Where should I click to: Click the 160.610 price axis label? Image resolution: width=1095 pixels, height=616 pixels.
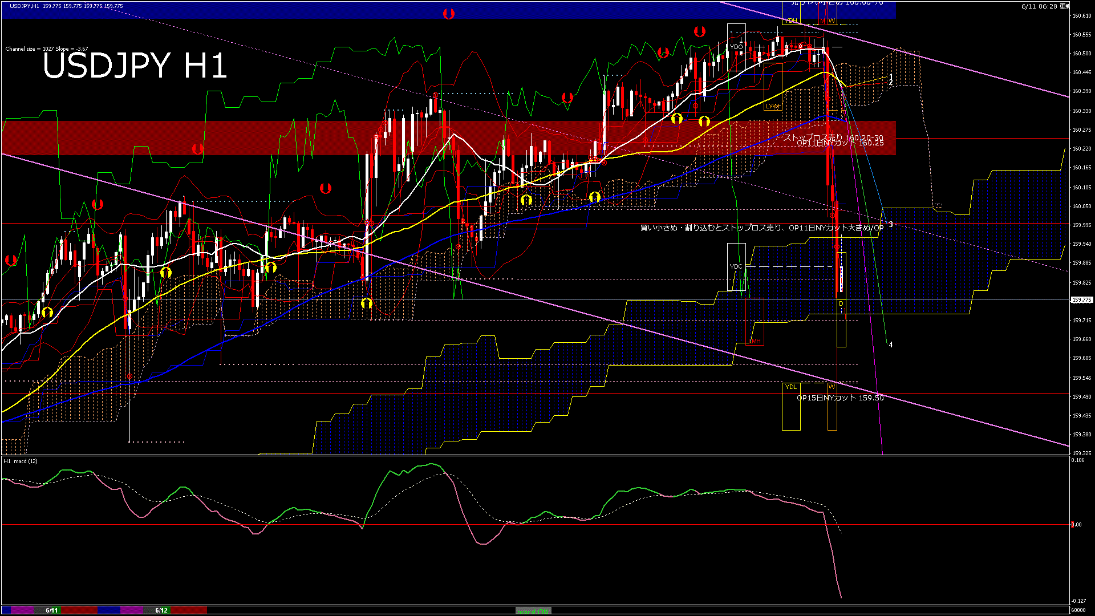coord(1082,15)
